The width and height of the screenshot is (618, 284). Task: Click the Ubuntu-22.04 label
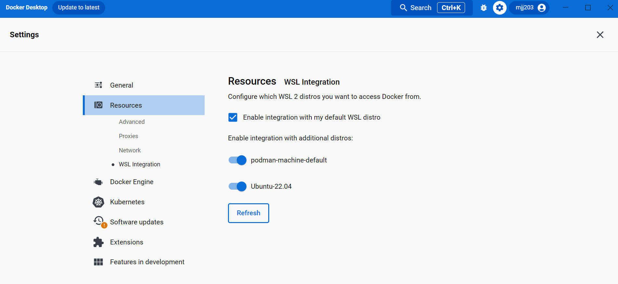(x=271, y=186)
